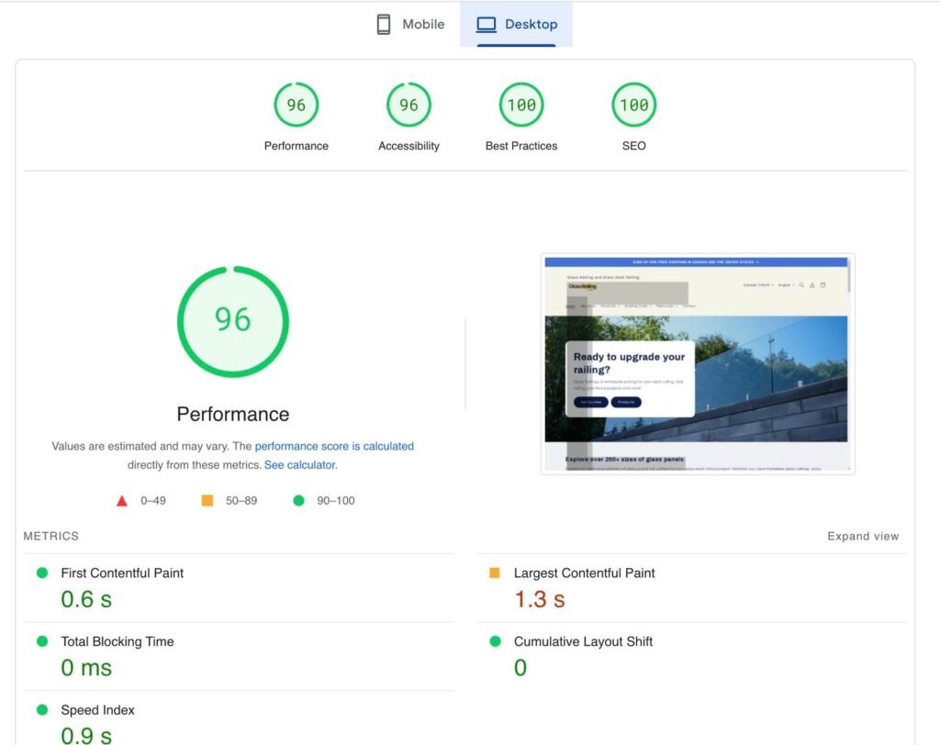Image resolution: width=940 pixels, height=745 pixels.
Task: Expand the Total Blocking Time metric
Action: tap(117, 641)
